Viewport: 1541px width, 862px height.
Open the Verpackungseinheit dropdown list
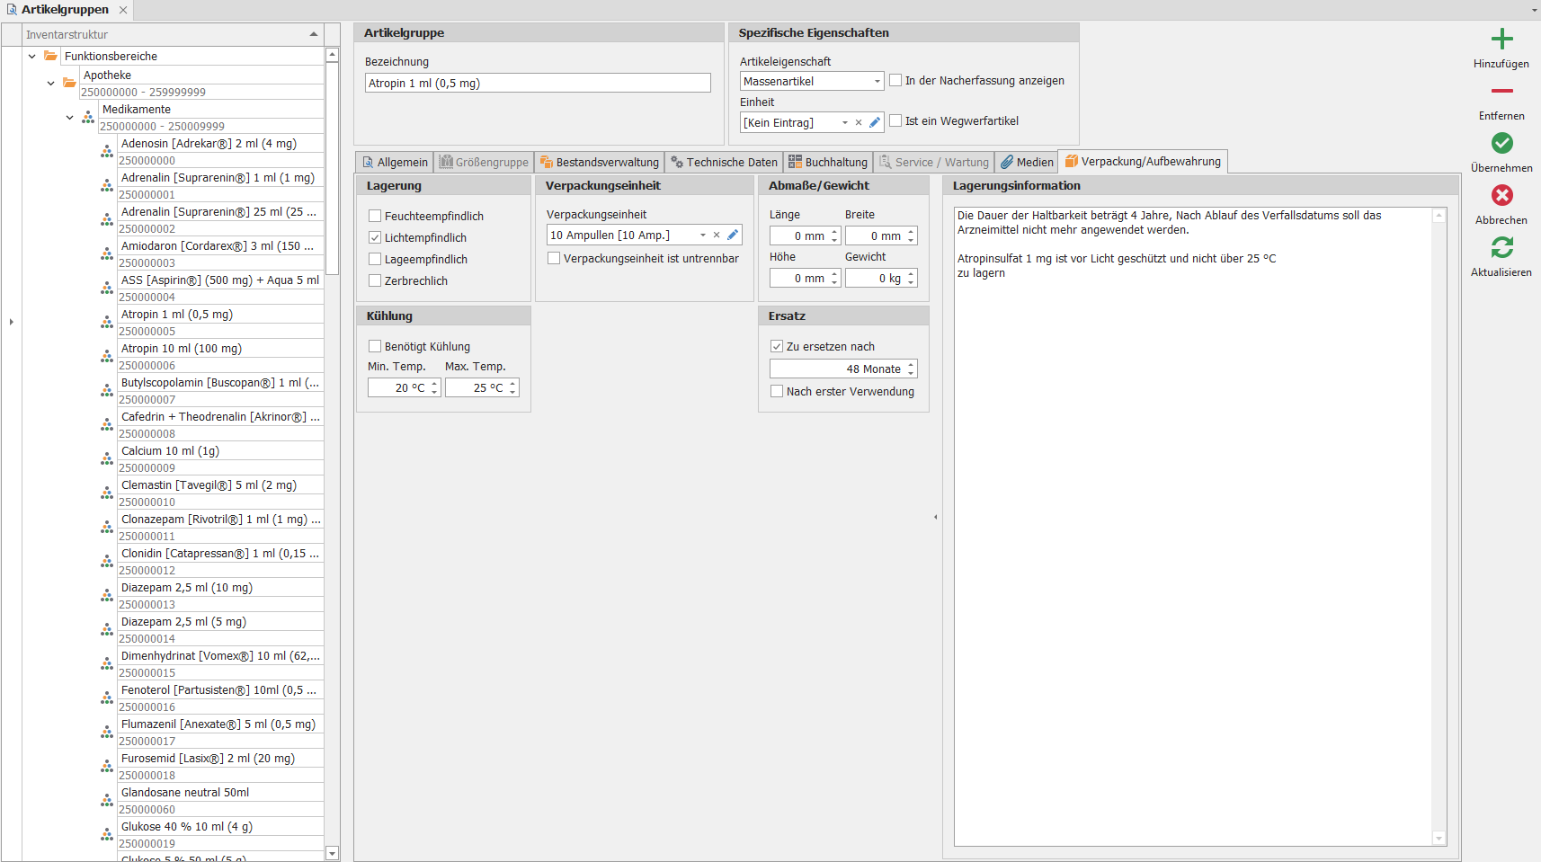click(702, 235)
